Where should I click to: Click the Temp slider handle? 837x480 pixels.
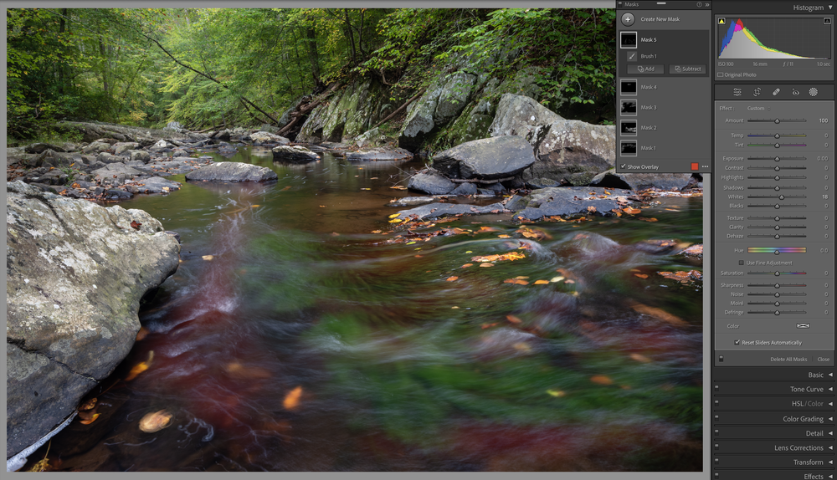click(x=778, y=136)
